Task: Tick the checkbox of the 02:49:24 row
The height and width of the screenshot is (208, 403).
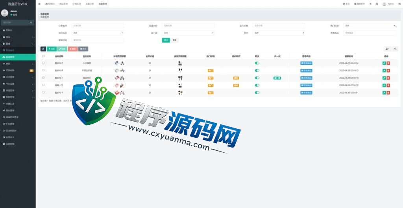Action: 43,63
